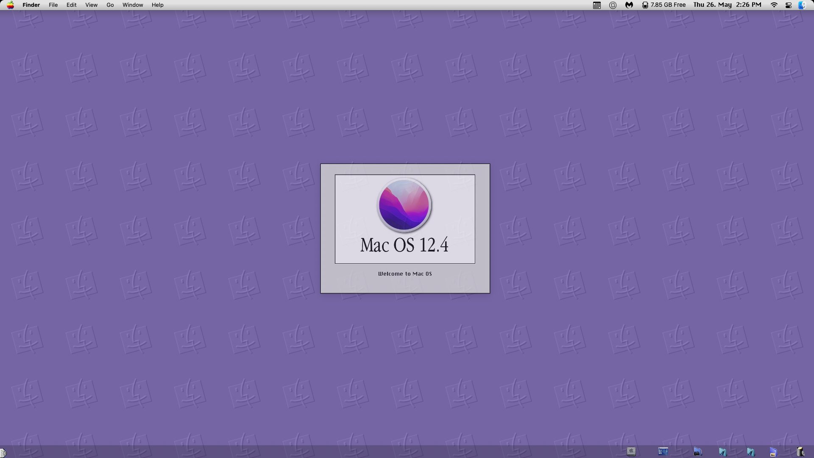Click the memory chip icon in menu bar

[x=645, y=5]
